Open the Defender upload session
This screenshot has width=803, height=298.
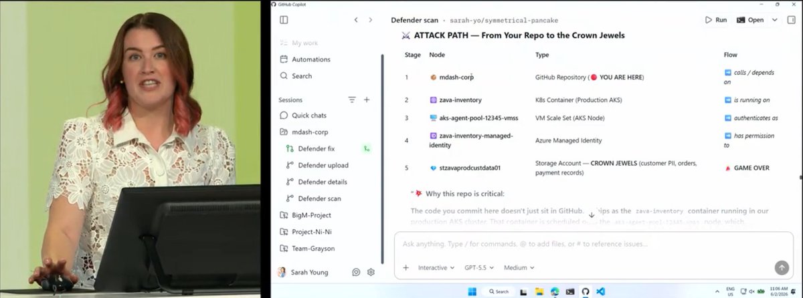click(317, 165)
